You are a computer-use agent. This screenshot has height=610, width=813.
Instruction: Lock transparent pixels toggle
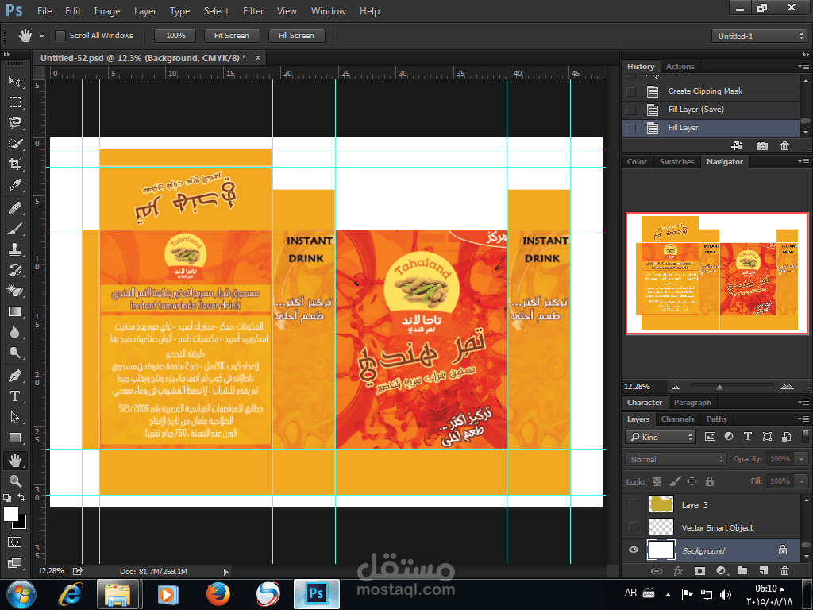(657, 481)
